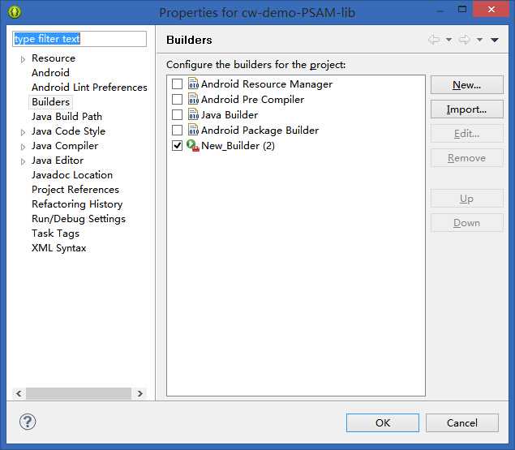Select the Resource tree item
This screenshot has width=515, height=450.
coord(54,58)
